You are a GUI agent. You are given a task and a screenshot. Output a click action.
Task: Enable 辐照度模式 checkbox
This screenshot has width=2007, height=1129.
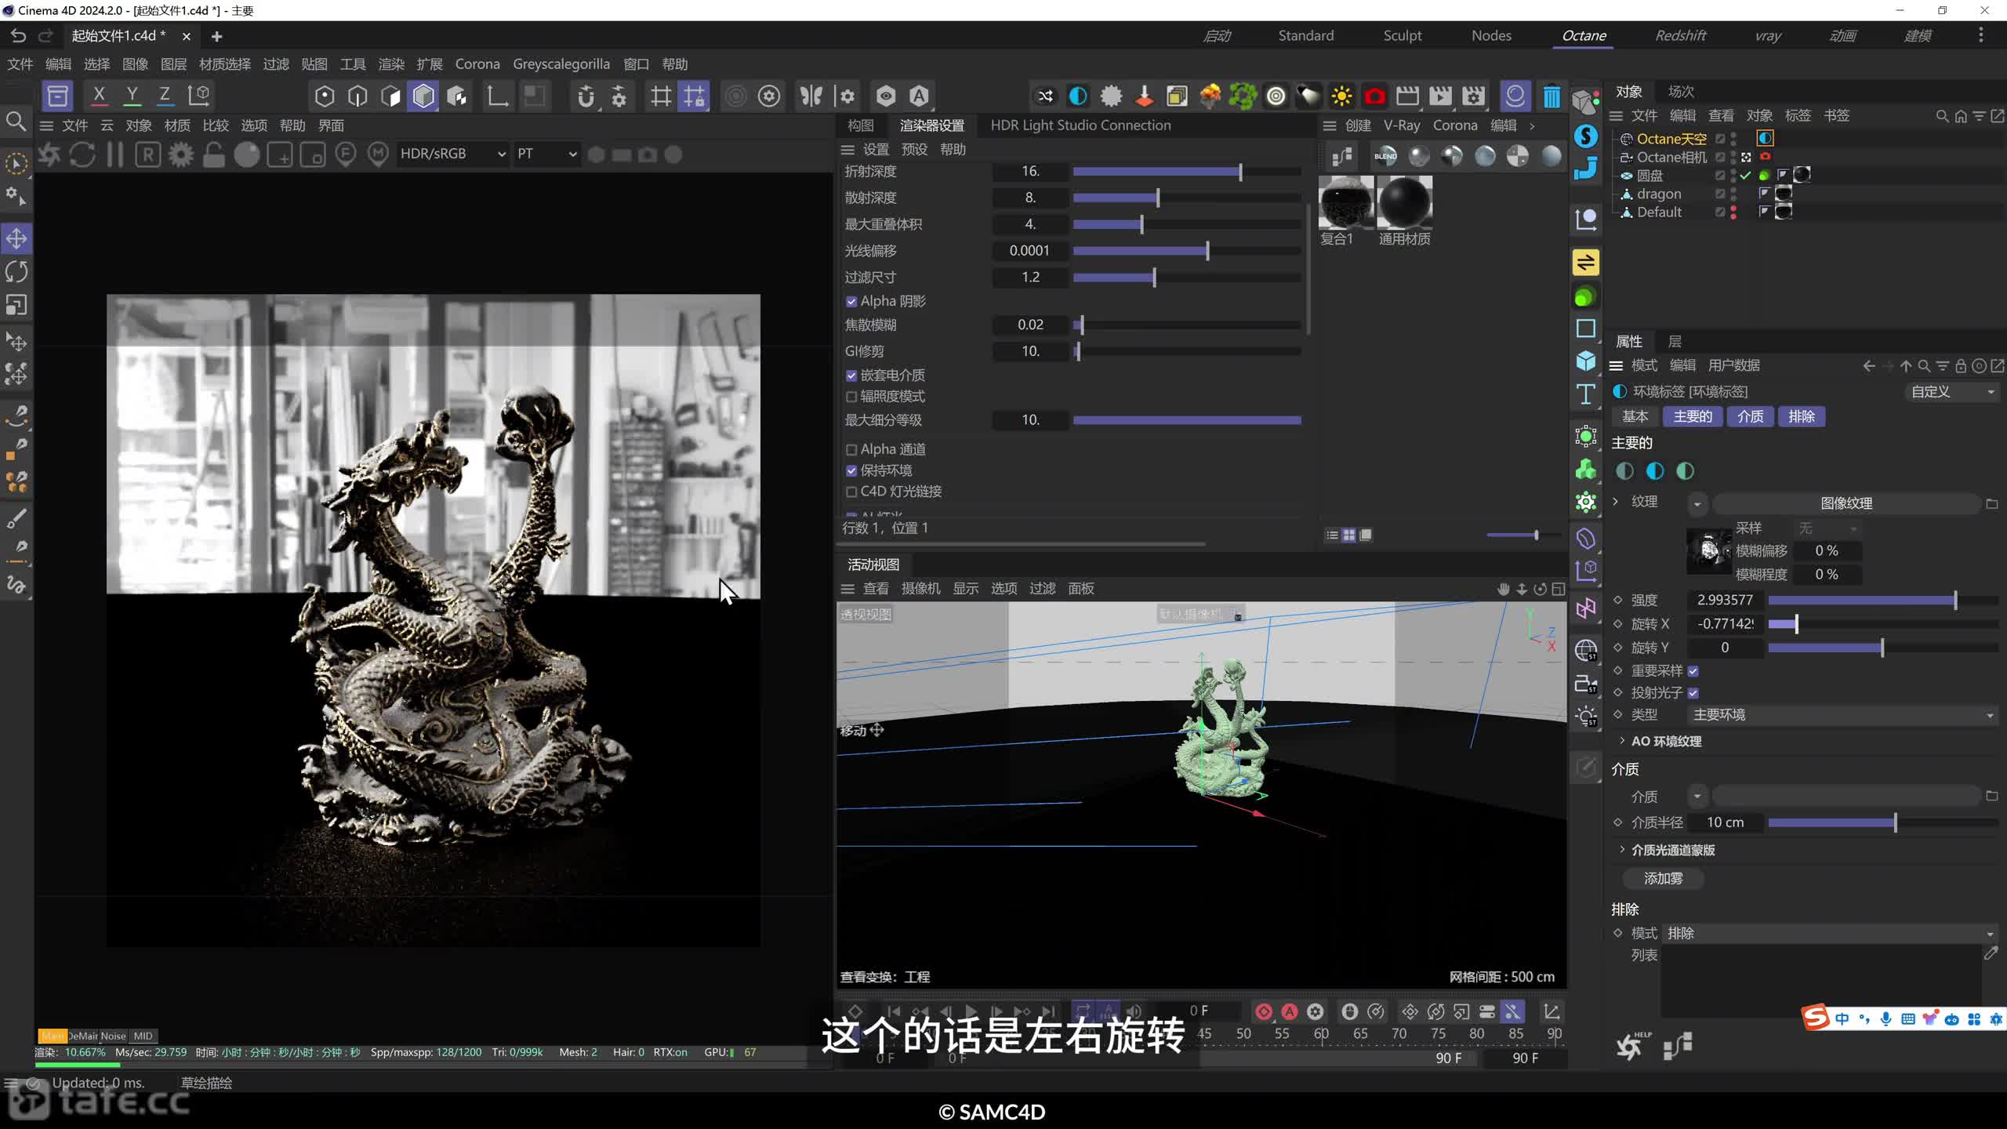pos(851,397)
